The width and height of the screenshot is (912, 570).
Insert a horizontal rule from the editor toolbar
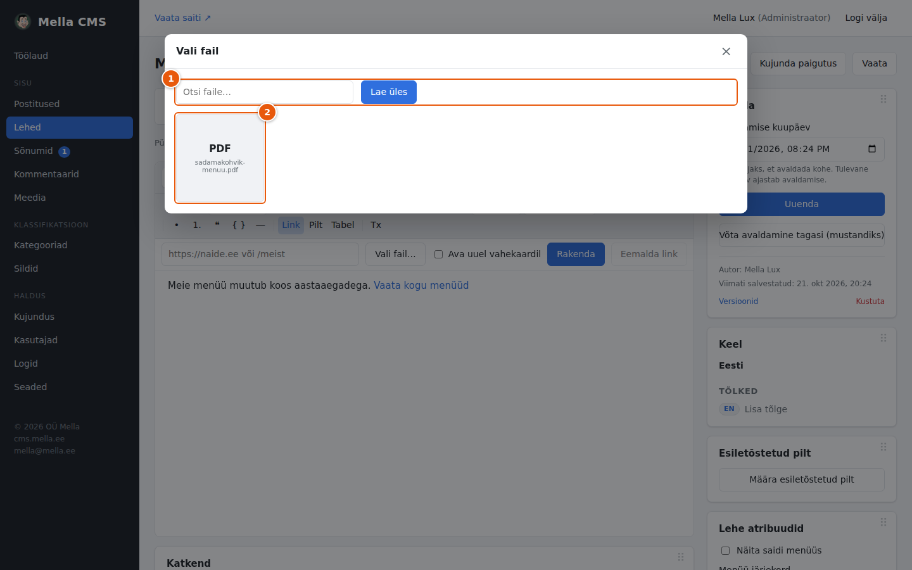point(260,225)
